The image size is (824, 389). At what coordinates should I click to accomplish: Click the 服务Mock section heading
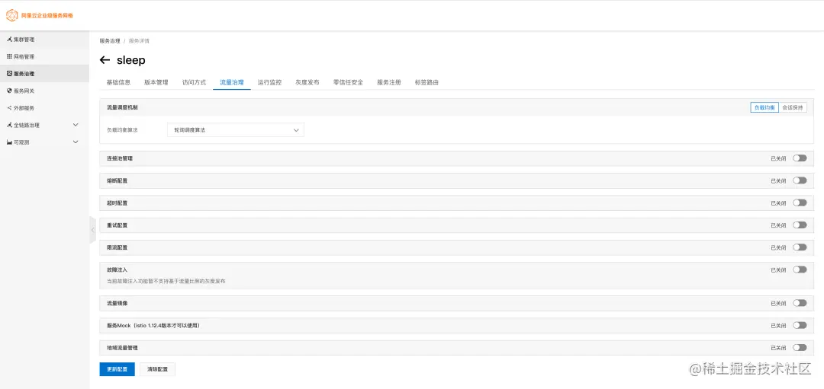[x=153, y=326]
